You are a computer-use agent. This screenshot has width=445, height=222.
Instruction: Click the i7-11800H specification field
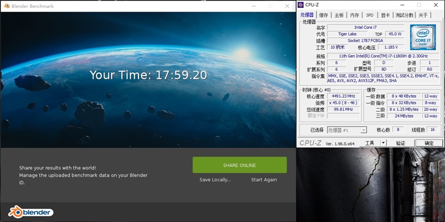[x=383, y=56]
